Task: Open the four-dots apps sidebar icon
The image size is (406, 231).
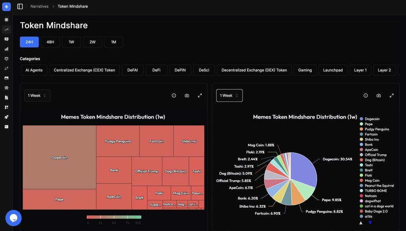Action: point(6,107)
